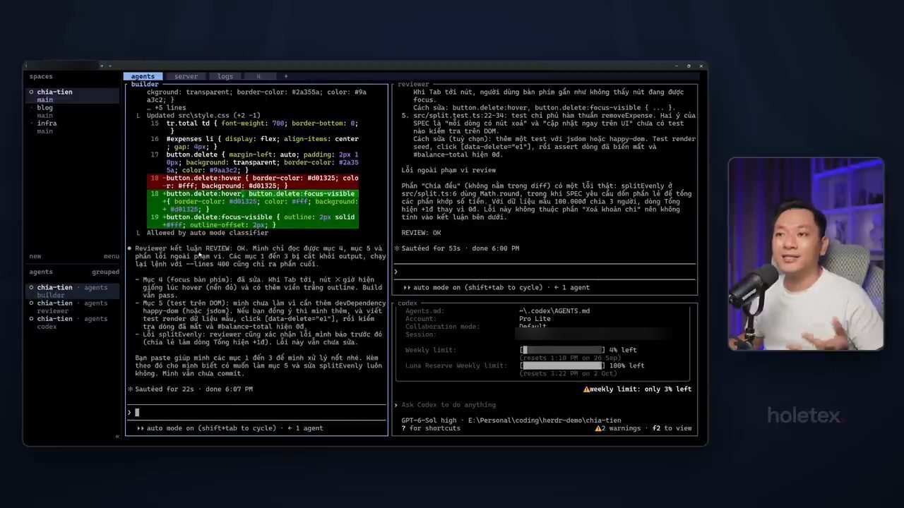
Task: Open the server tab
Action: [x=186, y=76]
